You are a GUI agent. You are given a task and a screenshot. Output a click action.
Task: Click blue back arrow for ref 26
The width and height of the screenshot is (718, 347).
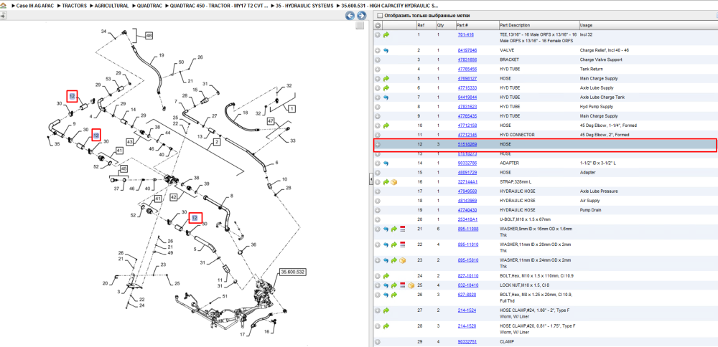386,295
